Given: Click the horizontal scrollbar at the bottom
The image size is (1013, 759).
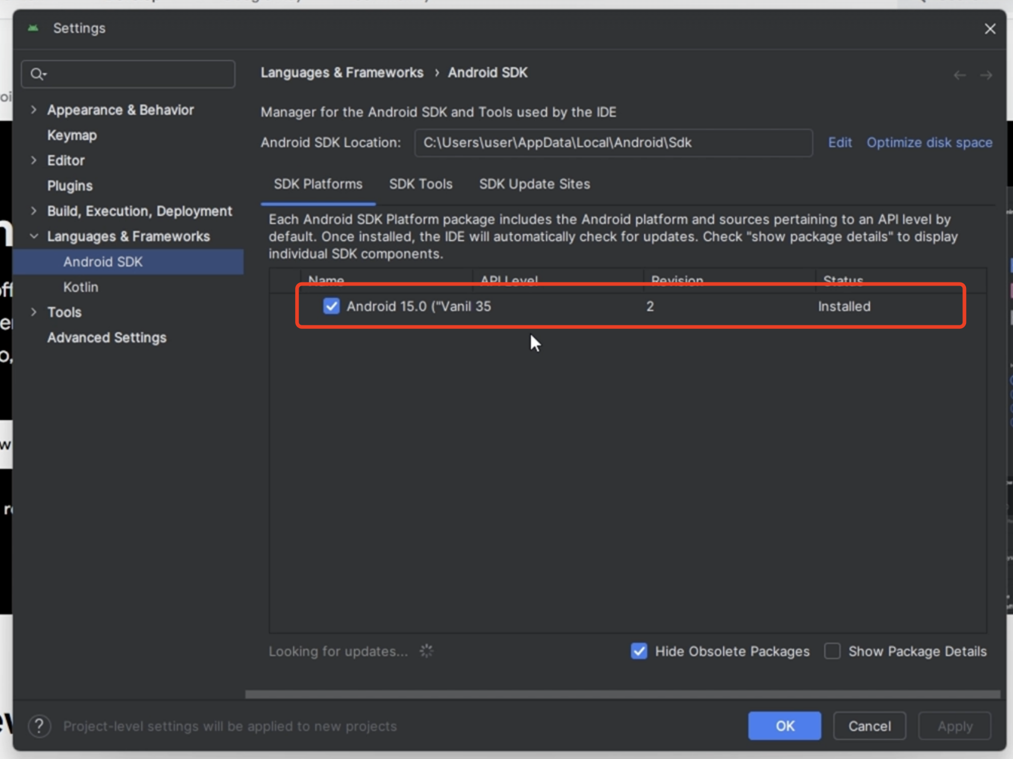Looking at the screenshot, I should coord(622,695).
